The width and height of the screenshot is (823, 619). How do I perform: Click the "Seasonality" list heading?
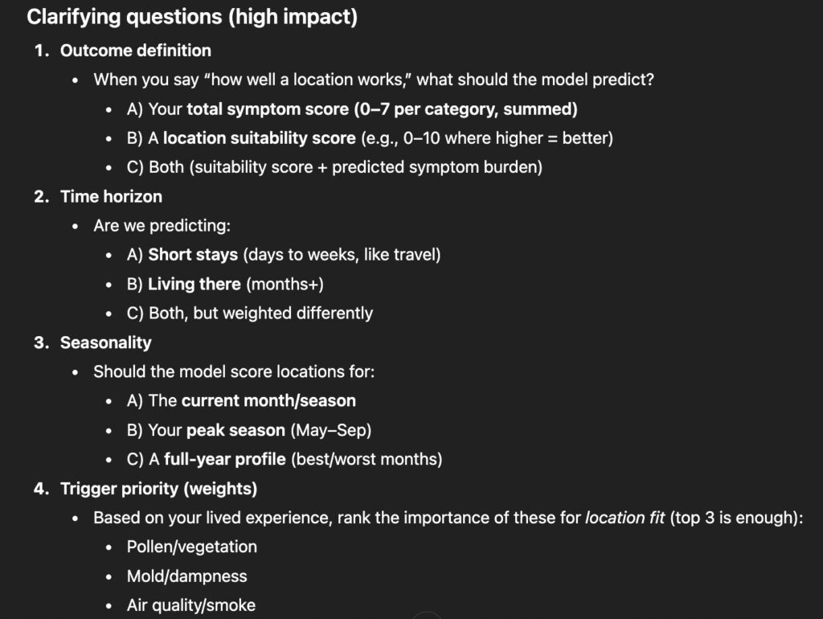pyautogui.click(x=105, y=342)
